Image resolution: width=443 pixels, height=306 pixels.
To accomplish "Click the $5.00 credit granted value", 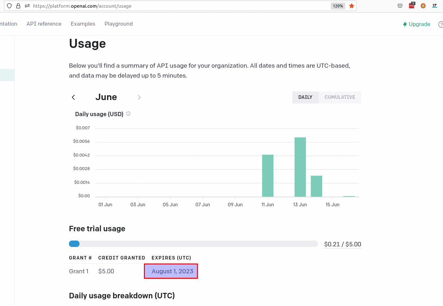I will (106, 271).
